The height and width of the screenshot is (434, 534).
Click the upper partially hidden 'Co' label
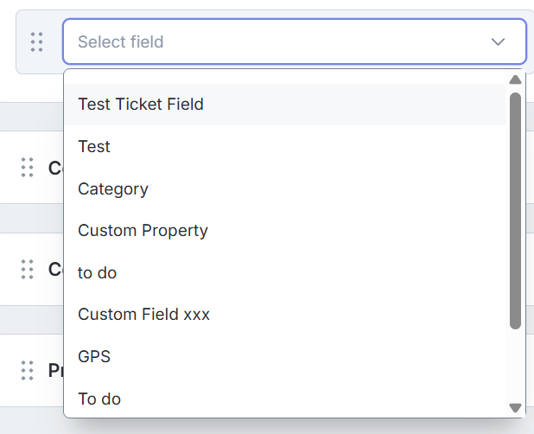(x=55, y=168)
